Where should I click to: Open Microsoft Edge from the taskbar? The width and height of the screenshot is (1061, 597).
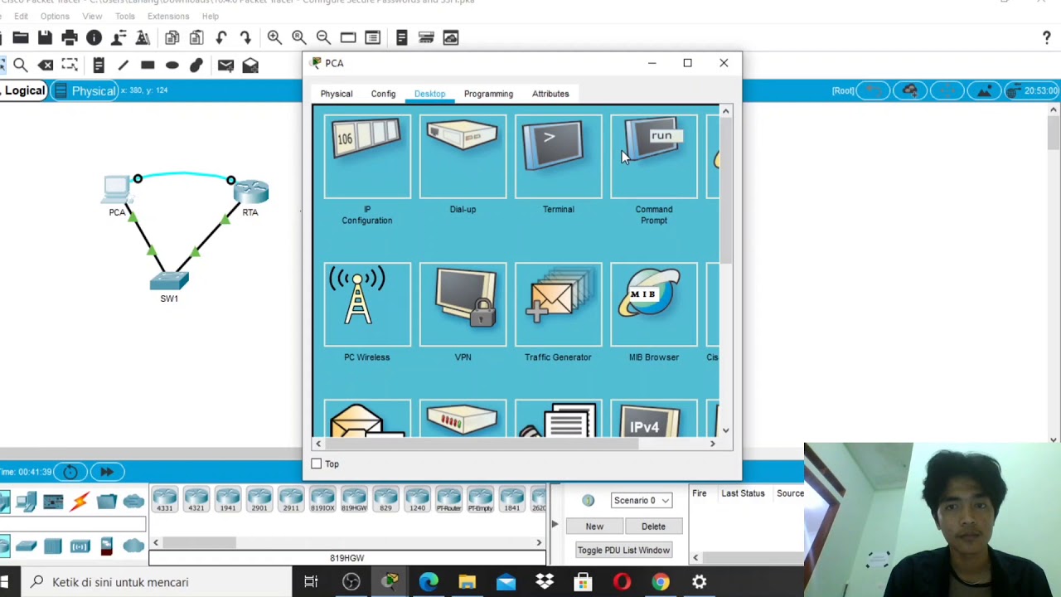(429, 582)
